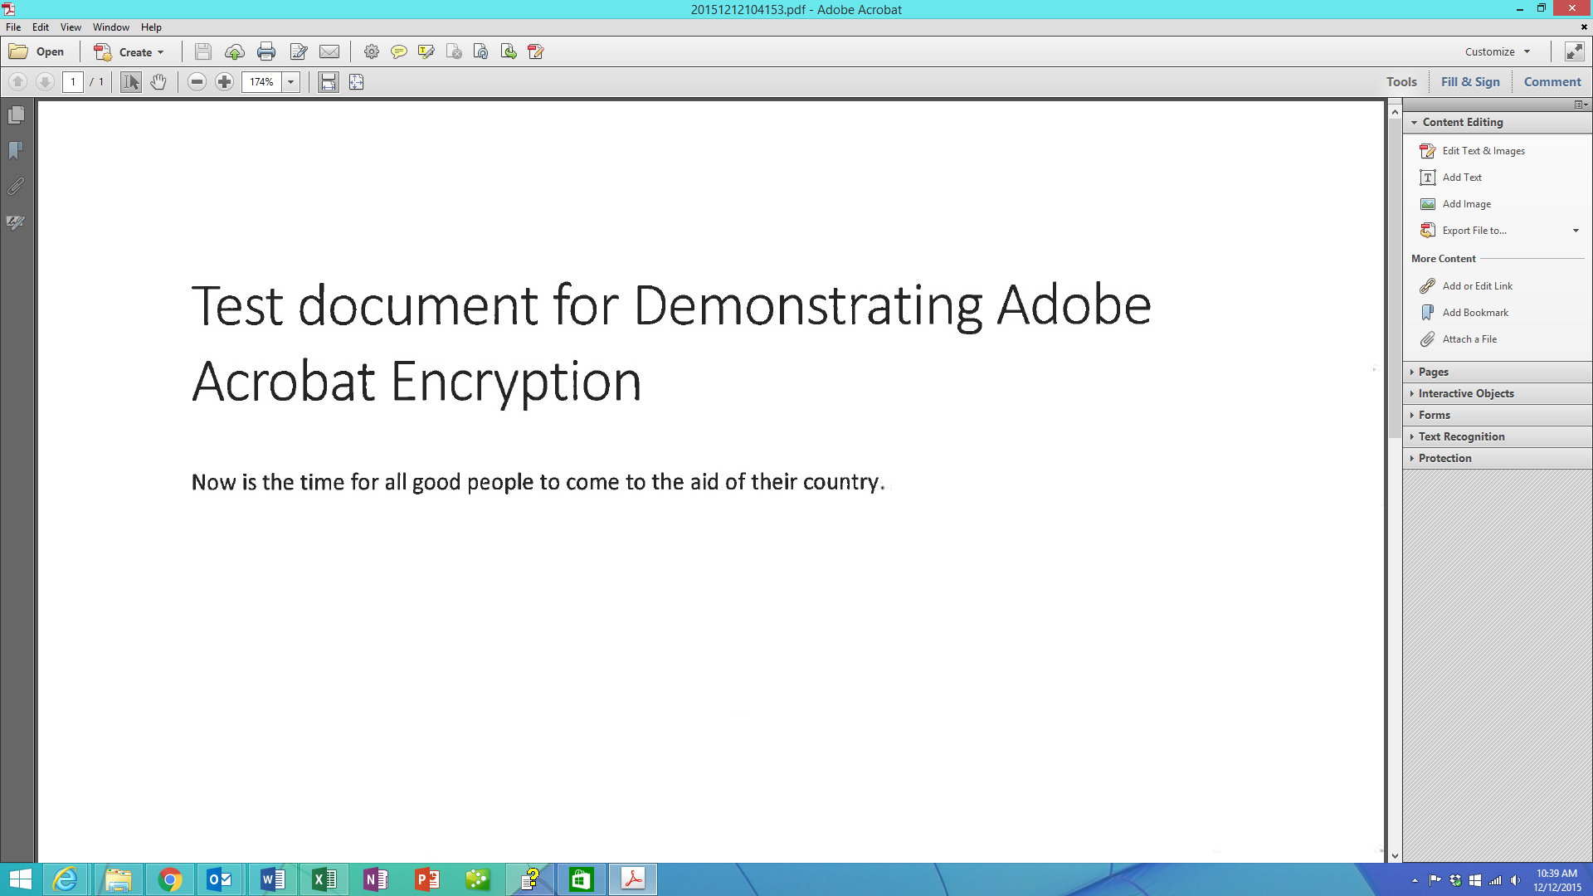The height and width of the screenshot is (896, 1593).
Task: Open the zoom percentage dropdown arrow
Action: pyautogui.click(x=290, y=81)
